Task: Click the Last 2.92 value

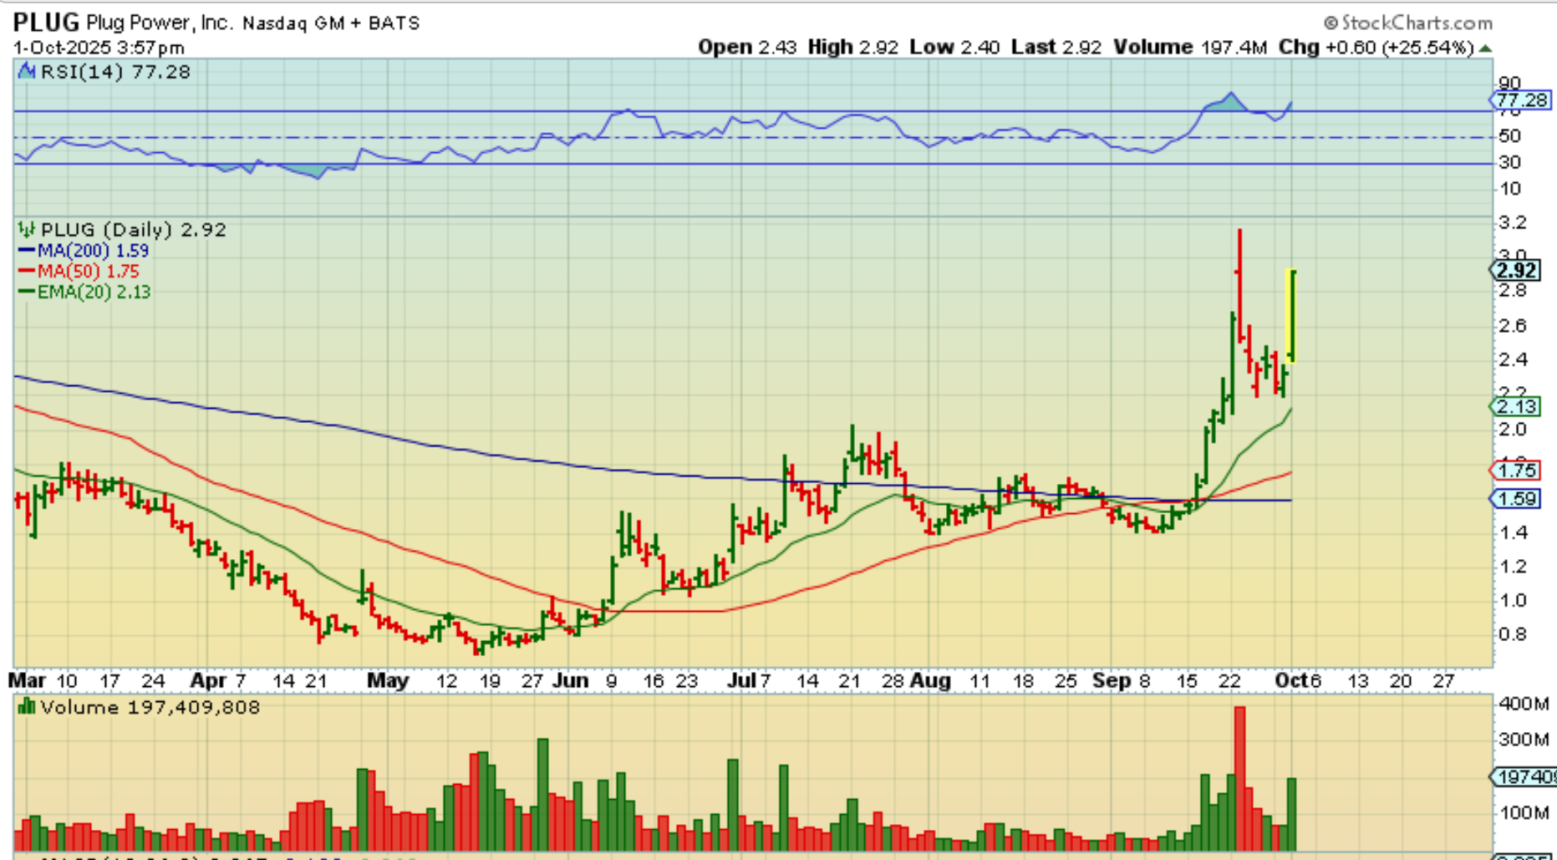Action: pyautogui.click(x=1056, y=48)
